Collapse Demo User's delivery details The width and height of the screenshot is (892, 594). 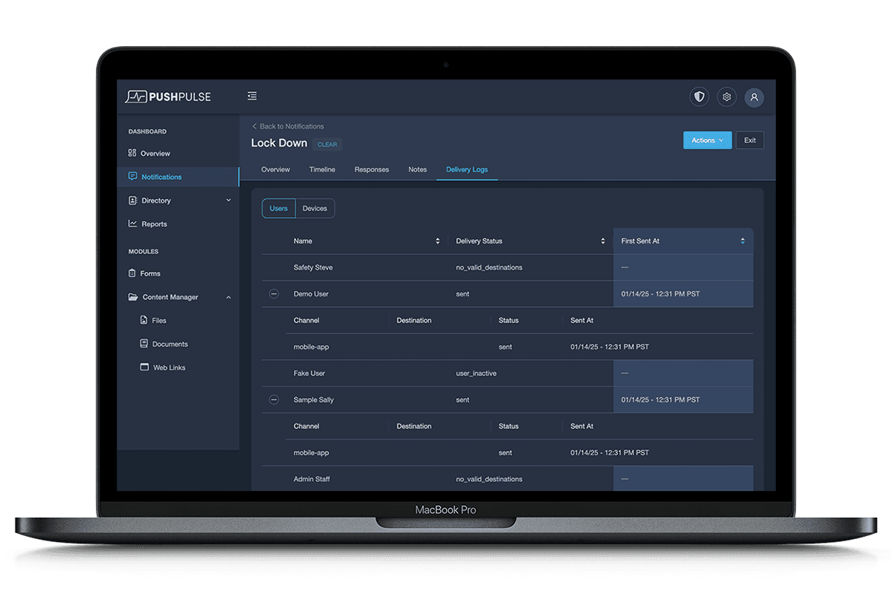274,293
